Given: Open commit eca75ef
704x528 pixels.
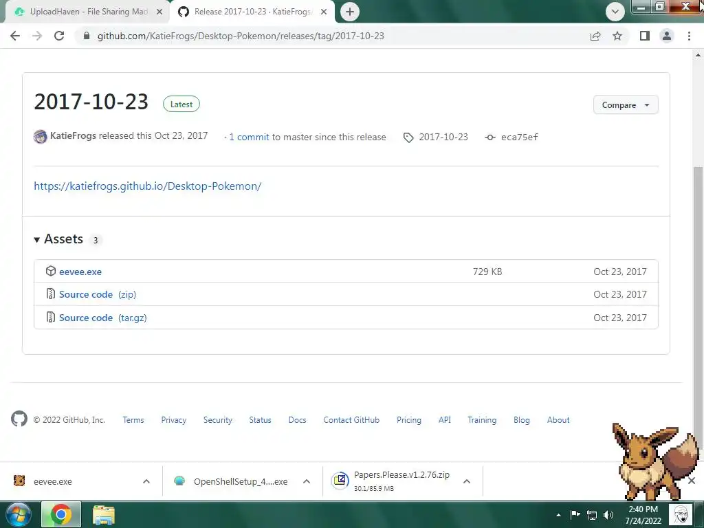Looking at the screenshot, I should (520, 137).
